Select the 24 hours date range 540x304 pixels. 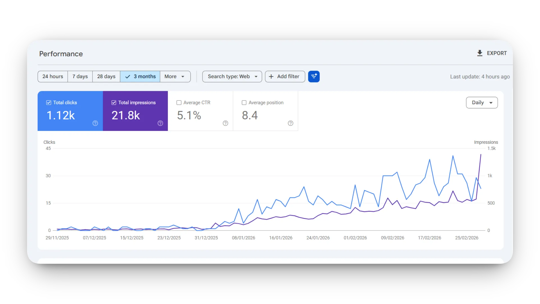tap(53, 77)
